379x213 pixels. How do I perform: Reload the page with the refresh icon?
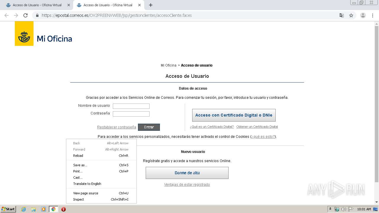pyautogui.click(x=25, y=15)
